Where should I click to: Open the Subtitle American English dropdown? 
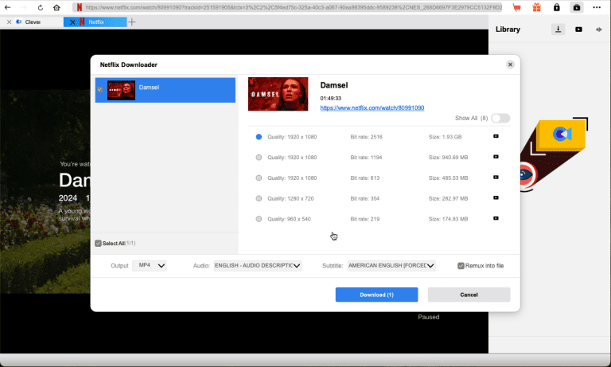tap(391, 266)
